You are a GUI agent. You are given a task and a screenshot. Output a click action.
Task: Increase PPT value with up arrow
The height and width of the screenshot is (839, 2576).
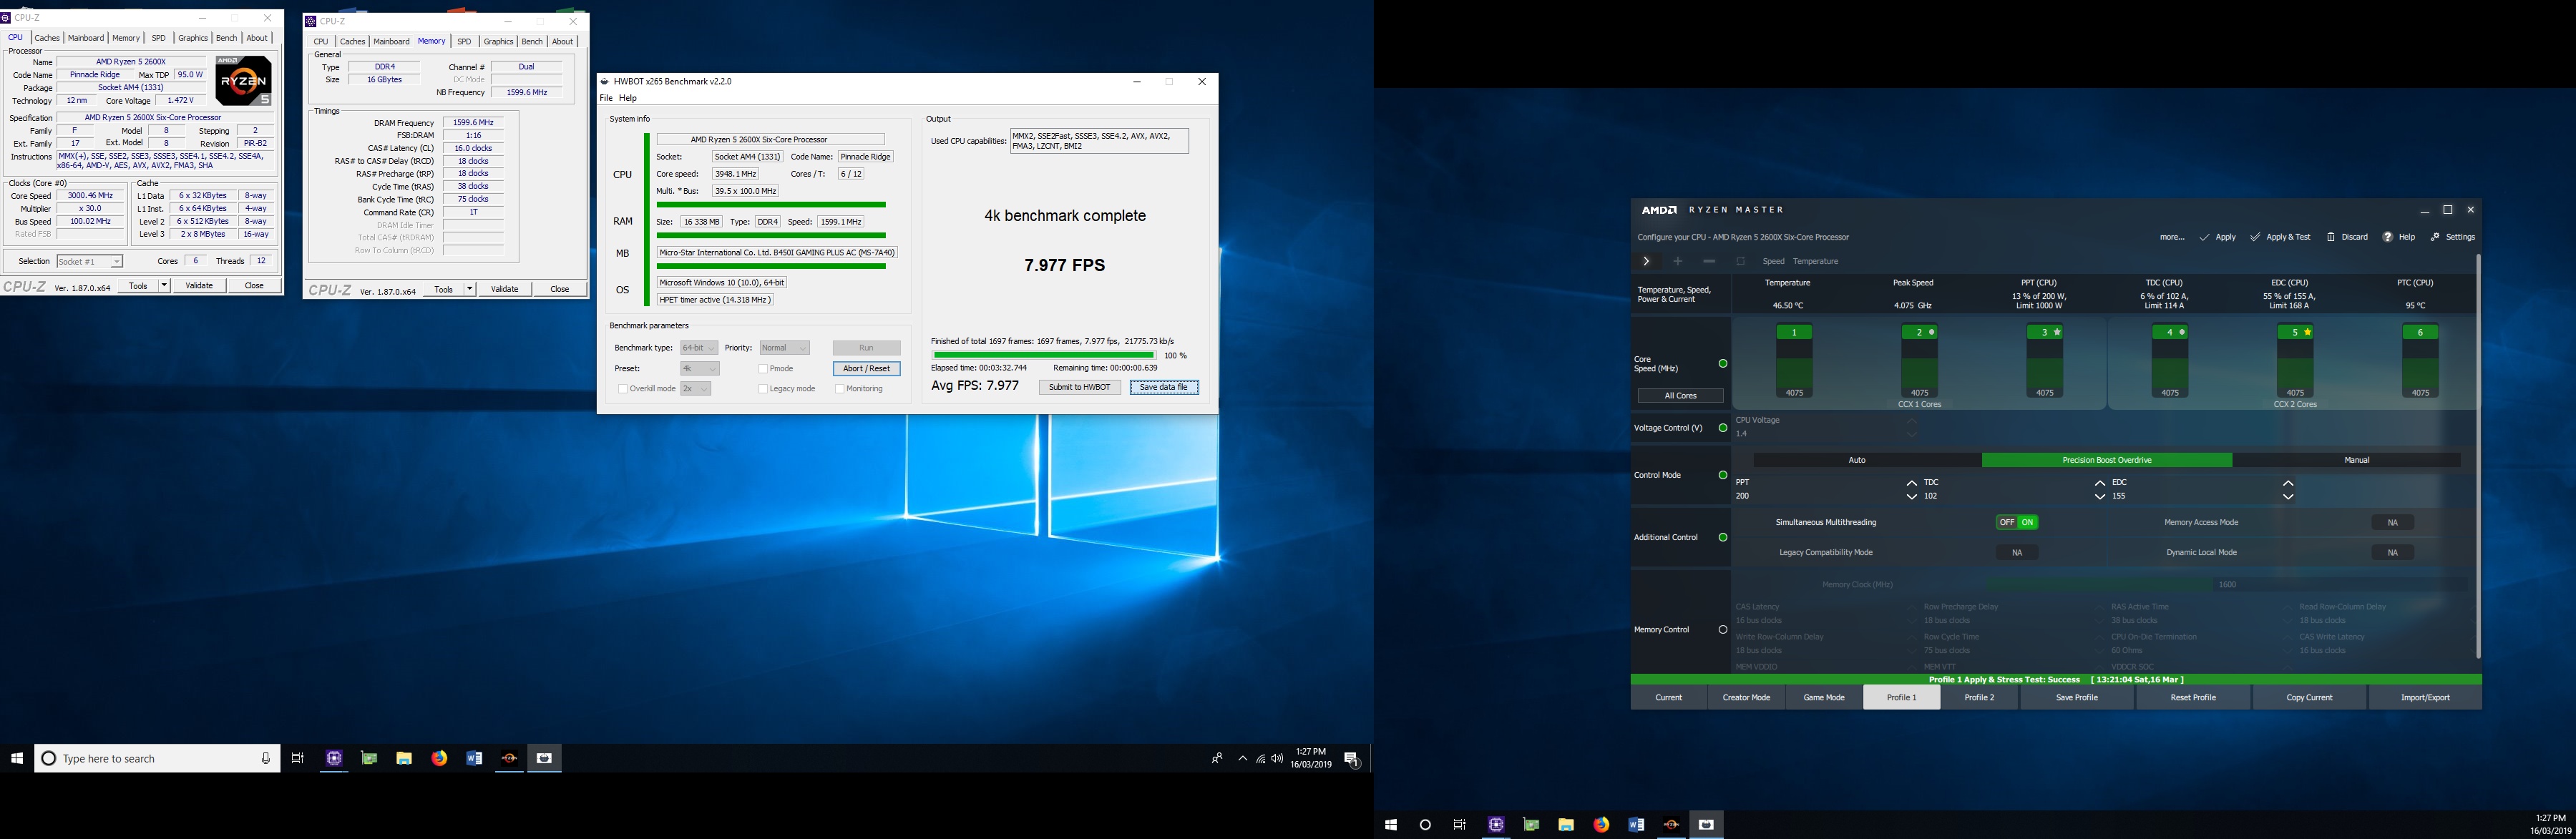click(x=1911, y=483)
